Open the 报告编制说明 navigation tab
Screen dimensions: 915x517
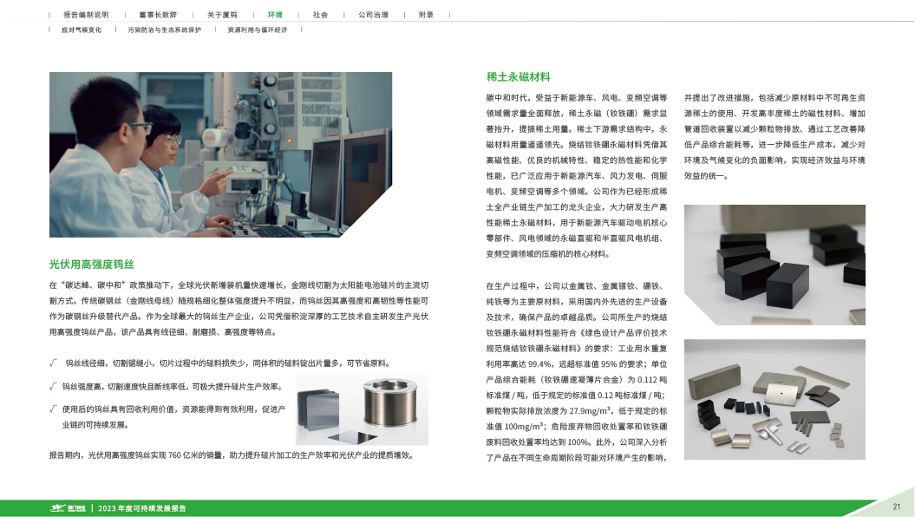tap(85, 16)
